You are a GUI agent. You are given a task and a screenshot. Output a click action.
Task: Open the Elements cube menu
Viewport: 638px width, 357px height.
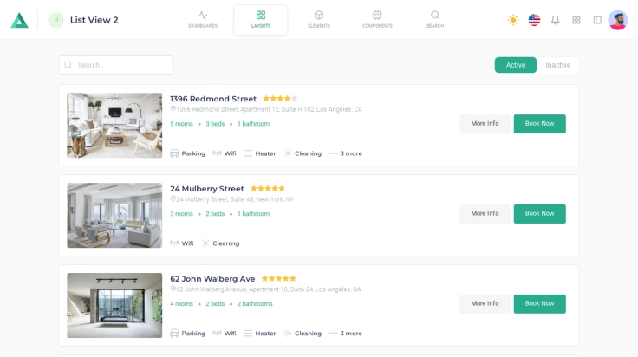tap(319, 19)
